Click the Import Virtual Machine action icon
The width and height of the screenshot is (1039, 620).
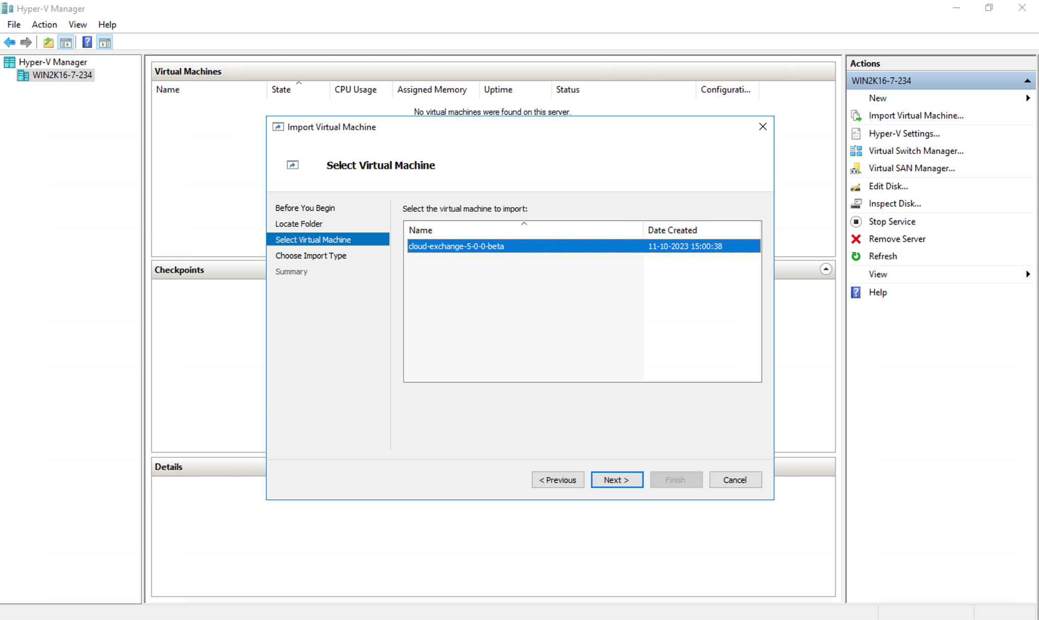[x=856, y=116]
